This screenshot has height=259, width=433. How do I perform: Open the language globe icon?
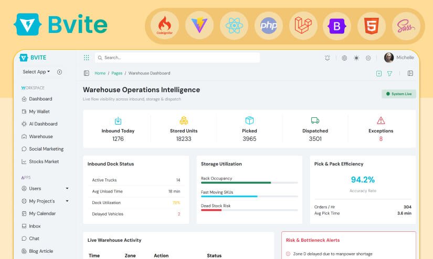pos(344,58)
